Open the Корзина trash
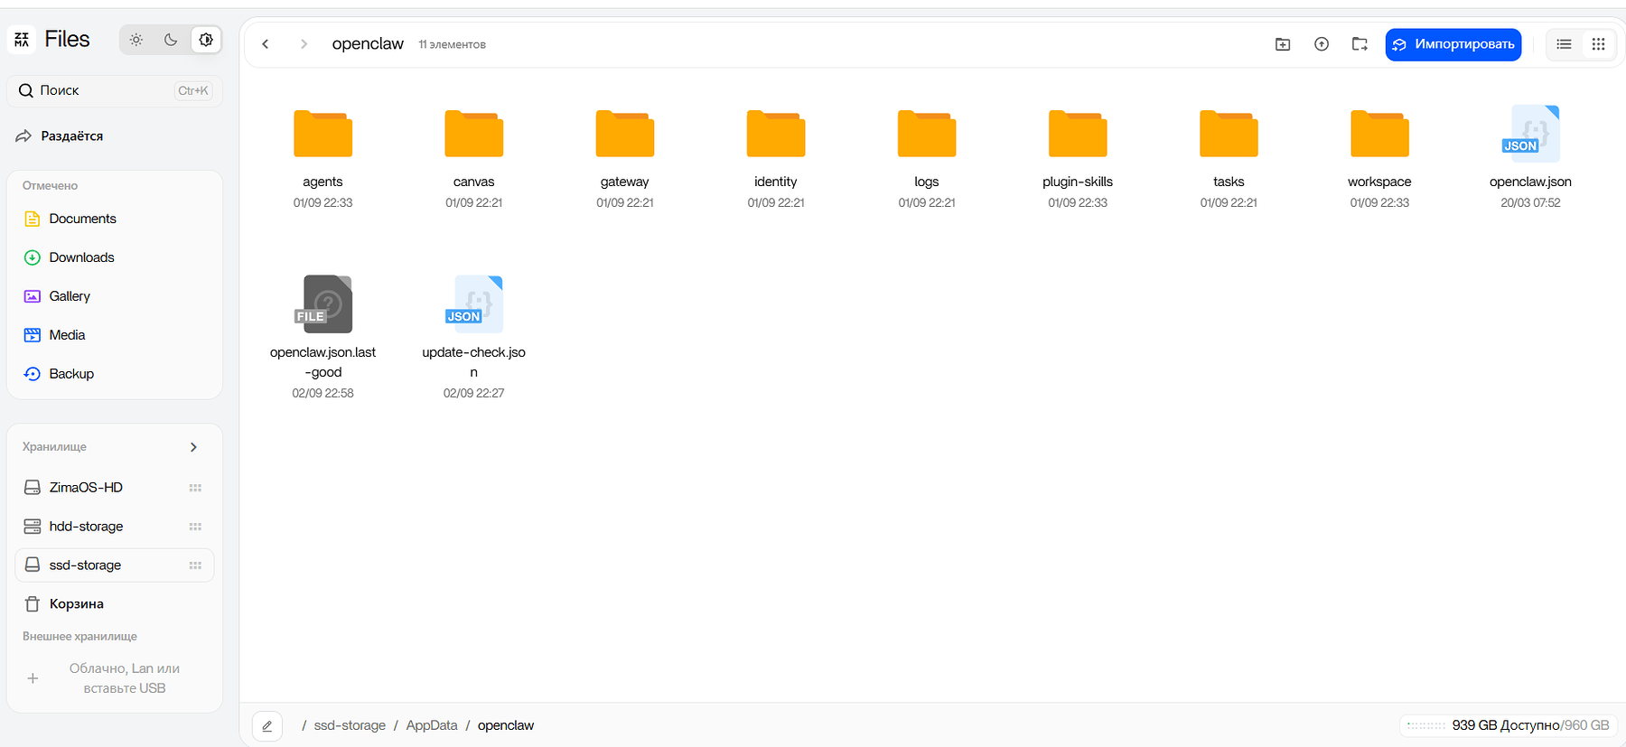Viewport: 1626px width, 747px height. click(x=64, y=604)
